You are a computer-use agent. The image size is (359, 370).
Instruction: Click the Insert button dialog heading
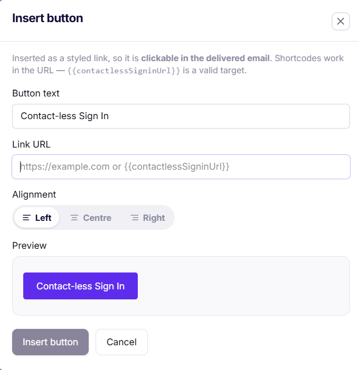pyautogui.click(x=48, y=18)
